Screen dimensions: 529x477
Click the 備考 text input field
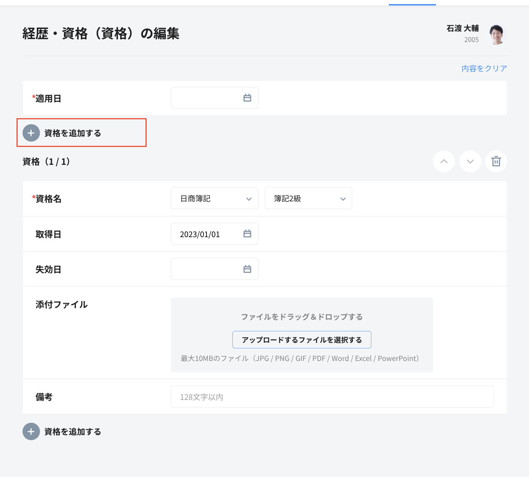[x=332, y=396]
